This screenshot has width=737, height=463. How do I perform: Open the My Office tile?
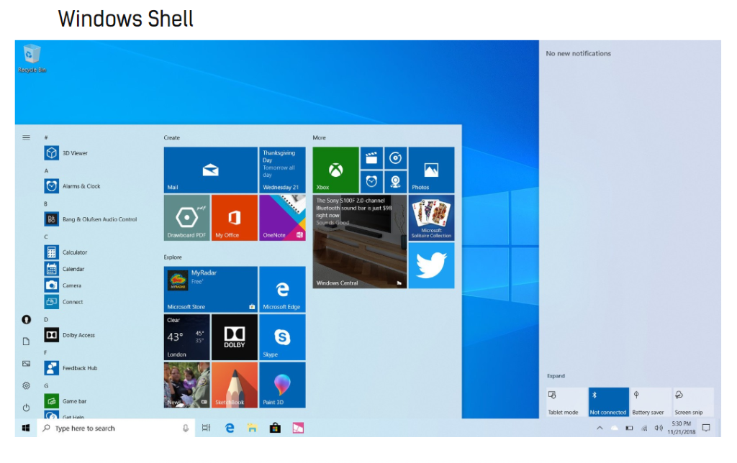pyautogui.click(x=234, y=217)
